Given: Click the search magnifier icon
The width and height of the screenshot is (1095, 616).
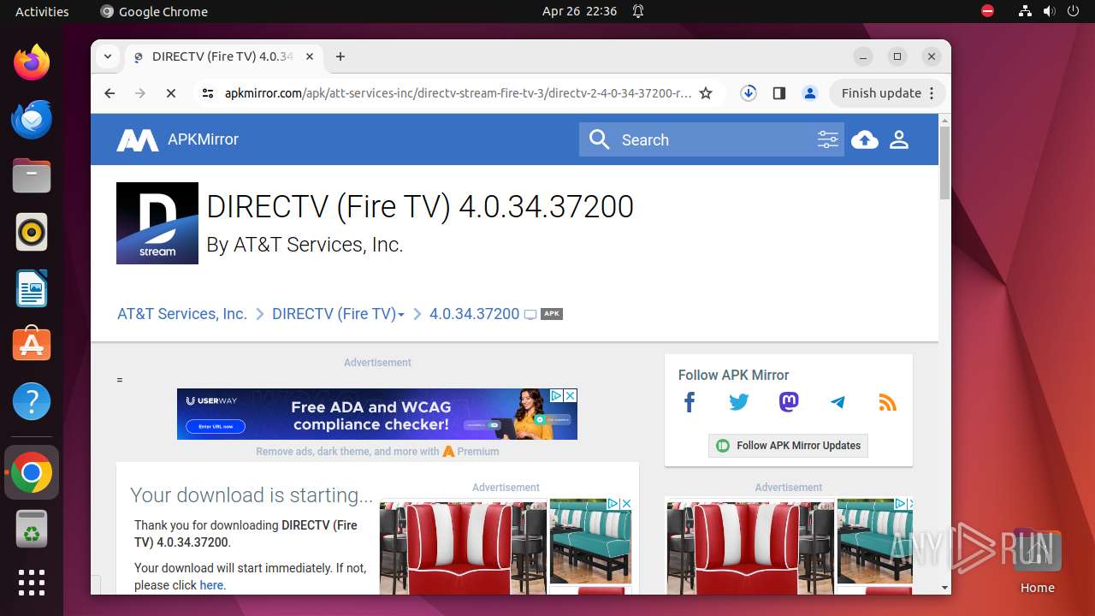Looking at the screenshot, I should point(600,139).
